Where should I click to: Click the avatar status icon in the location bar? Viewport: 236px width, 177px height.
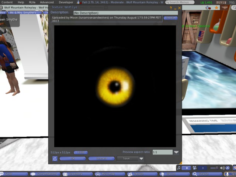point(208,7)
